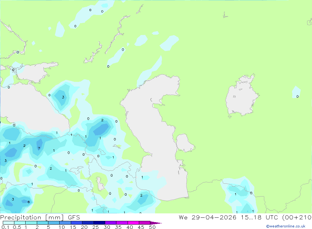Click the 0.5–1 mm legend color swatch
Image resolution: width=312 pixels, height=229 pixels.
coord(20,223)
